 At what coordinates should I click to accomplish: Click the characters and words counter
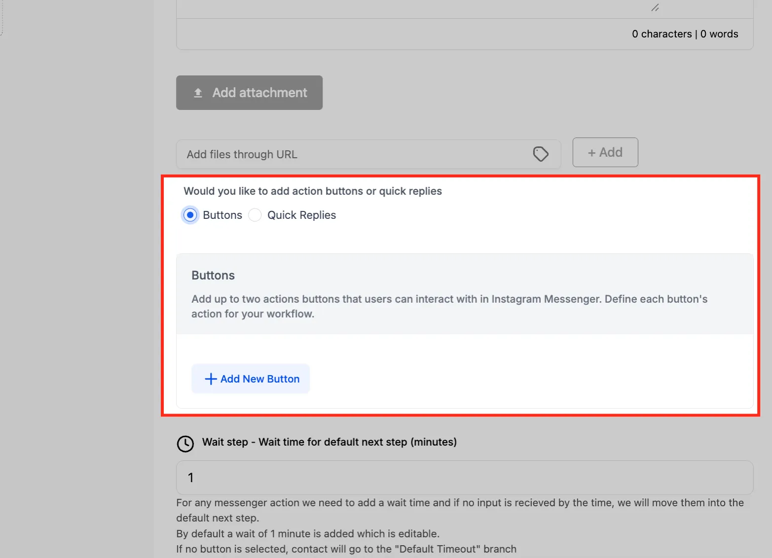click(685, 34)
